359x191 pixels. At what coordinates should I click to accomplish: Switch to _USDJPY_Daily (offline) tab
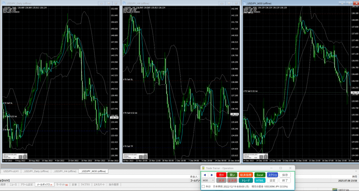(x=36, y=171)
